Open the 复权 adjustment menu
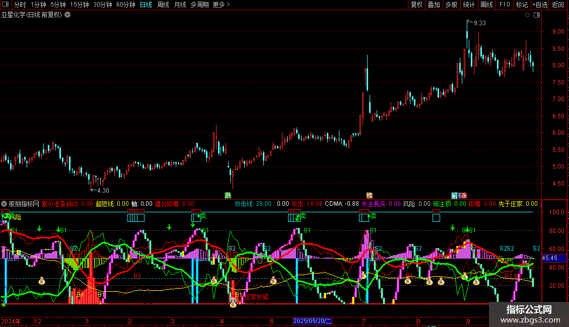 (x=416, y=5)
